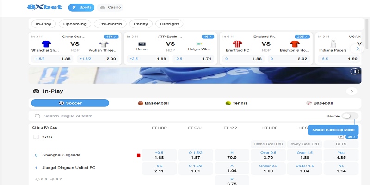Switch to Away Goal O/U tab

click(305, 144)
